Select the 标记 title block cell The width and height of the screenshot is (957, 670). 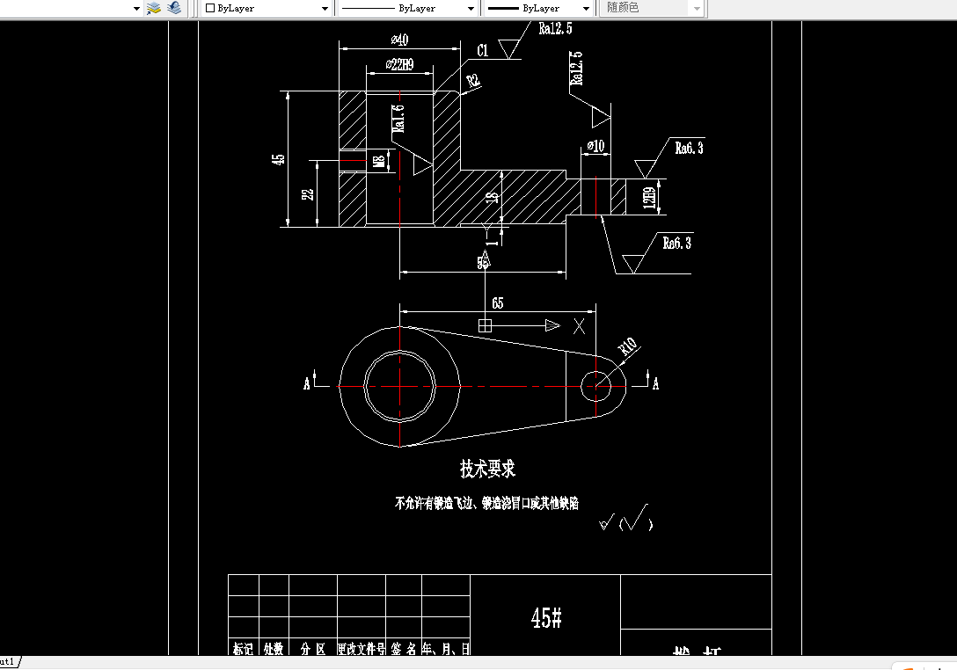243,649
